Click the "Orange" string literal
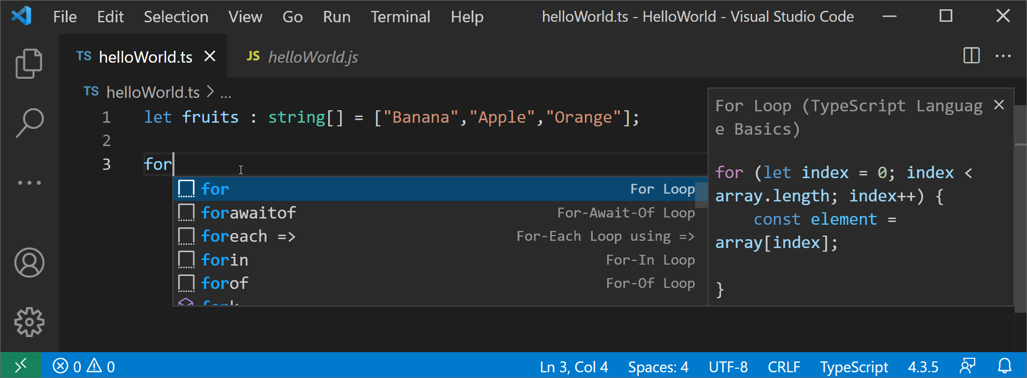The image size is (1027, 378). pos(583,117)
